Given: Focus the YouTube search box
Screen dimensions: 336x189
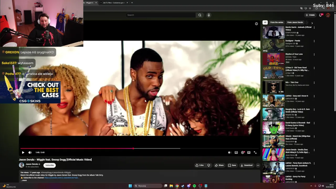Looking at the screenshot, I should pos(160,15).
